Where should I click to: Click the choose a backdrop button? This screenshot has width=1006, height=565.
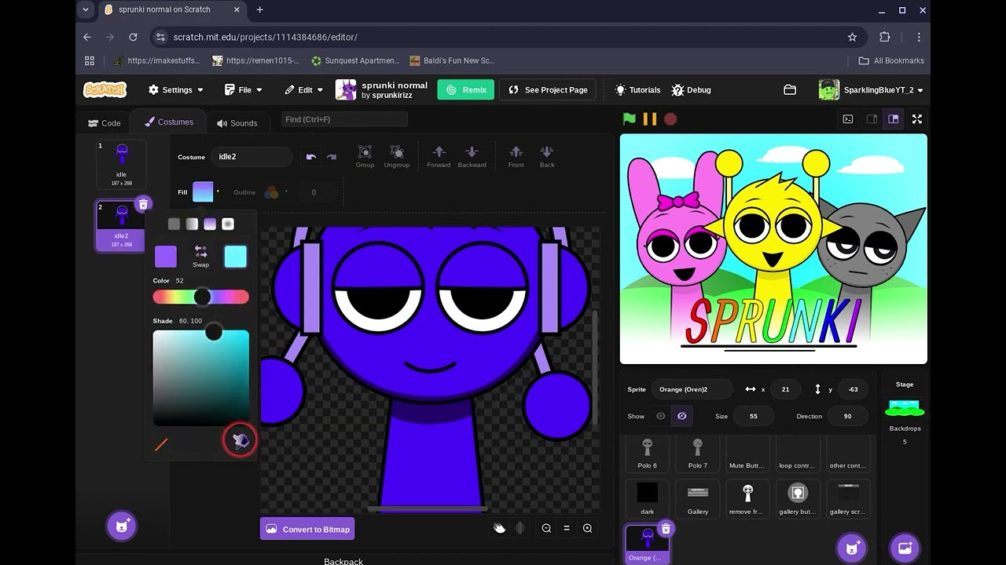904,548
